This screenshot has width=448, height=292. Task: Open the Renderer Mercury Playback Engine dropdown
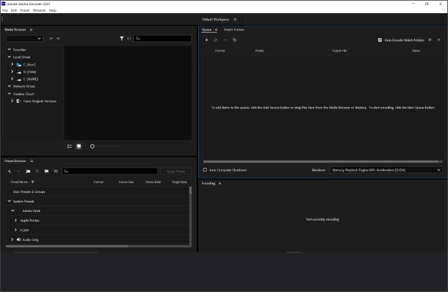(386, 170)
